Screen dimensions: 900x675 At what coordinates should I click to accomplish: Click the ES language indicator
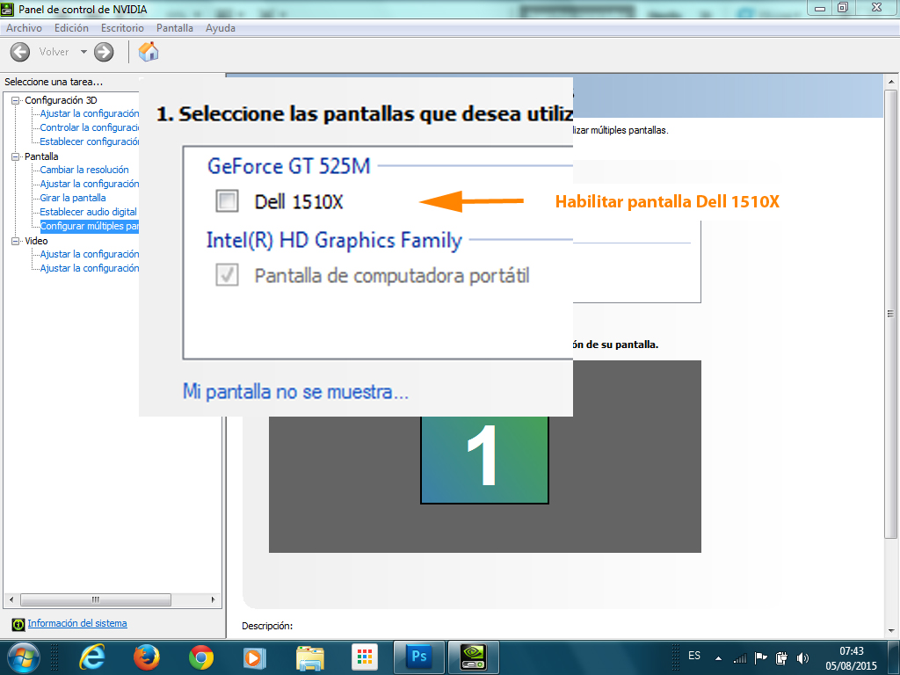(x=694, y=656)
